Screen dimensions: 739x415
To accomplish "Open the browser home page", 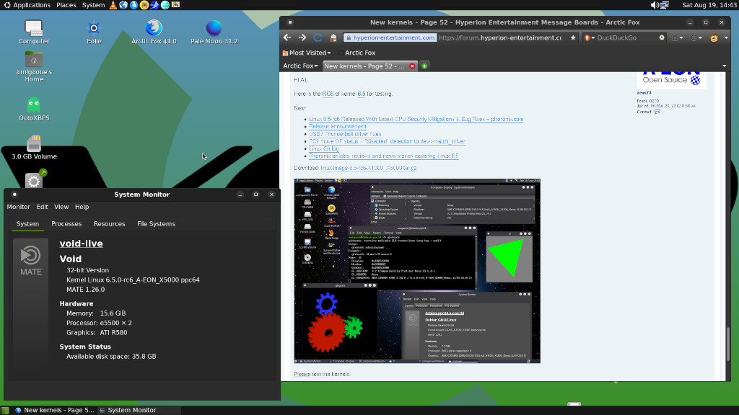I will 333,37.
